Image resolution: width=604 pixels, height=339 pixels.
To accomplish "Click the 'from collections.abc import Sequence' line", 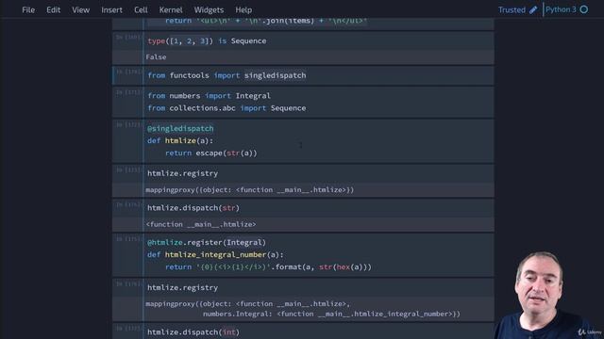I will click(226, 108).
